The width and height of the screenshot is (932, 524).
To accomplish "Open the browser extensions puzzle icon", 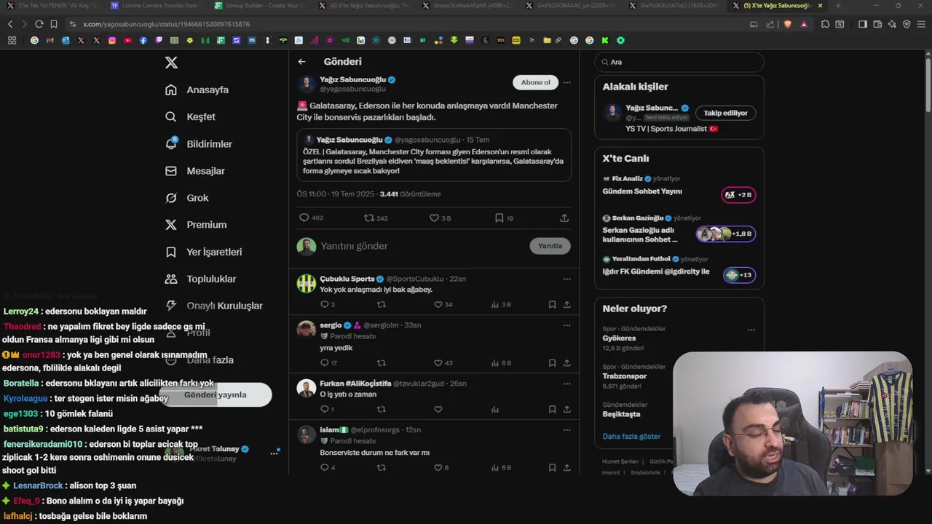I will pyautogui.click(x=825, y=24).
